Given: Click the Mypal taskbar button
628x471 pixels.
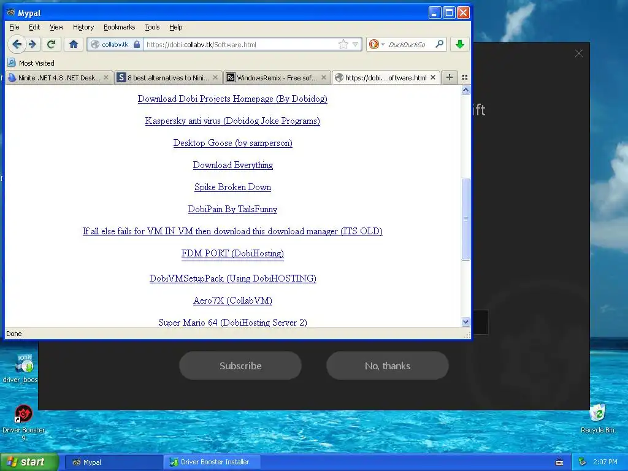Looking at the screenshot, I should (113, 462).
